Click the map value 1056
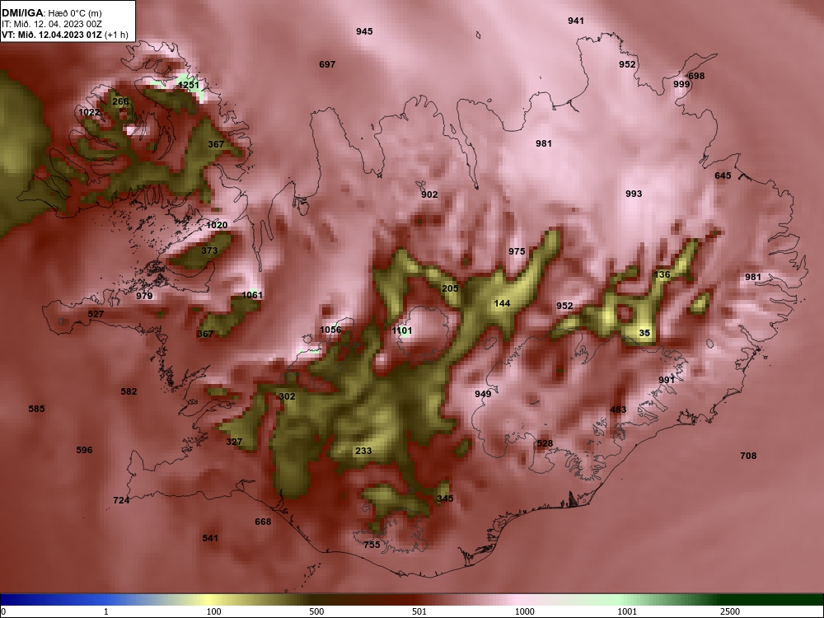Viewport: 824px width, 618px height. [330, 330]
